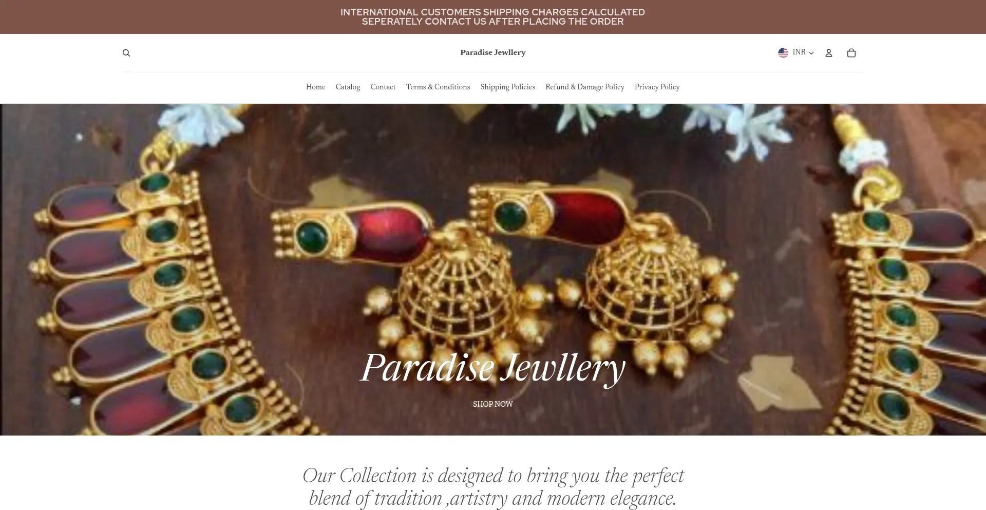Click the flag icon beside INR
This screenshot has height=510, width=986.
click(x=783, y=52)
